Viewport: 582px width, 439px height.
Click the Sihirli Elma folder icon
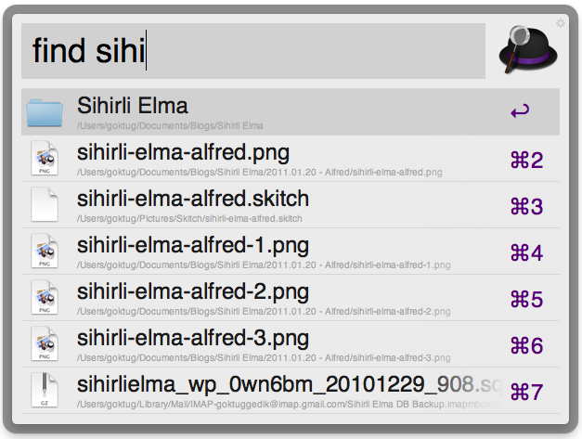[x=45, y=112]
